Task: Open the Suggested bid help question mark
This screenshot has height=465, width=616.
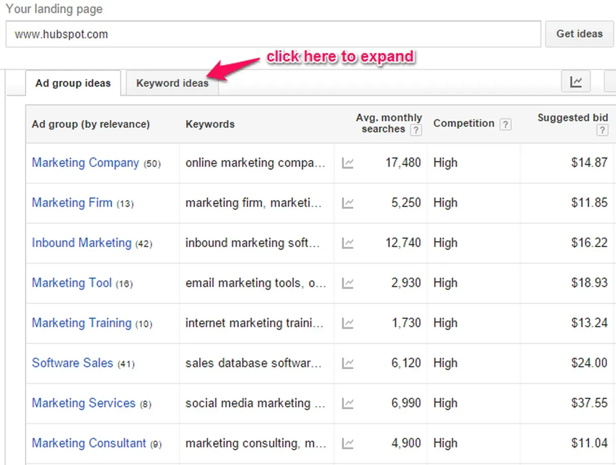Action: coord(602,130)
